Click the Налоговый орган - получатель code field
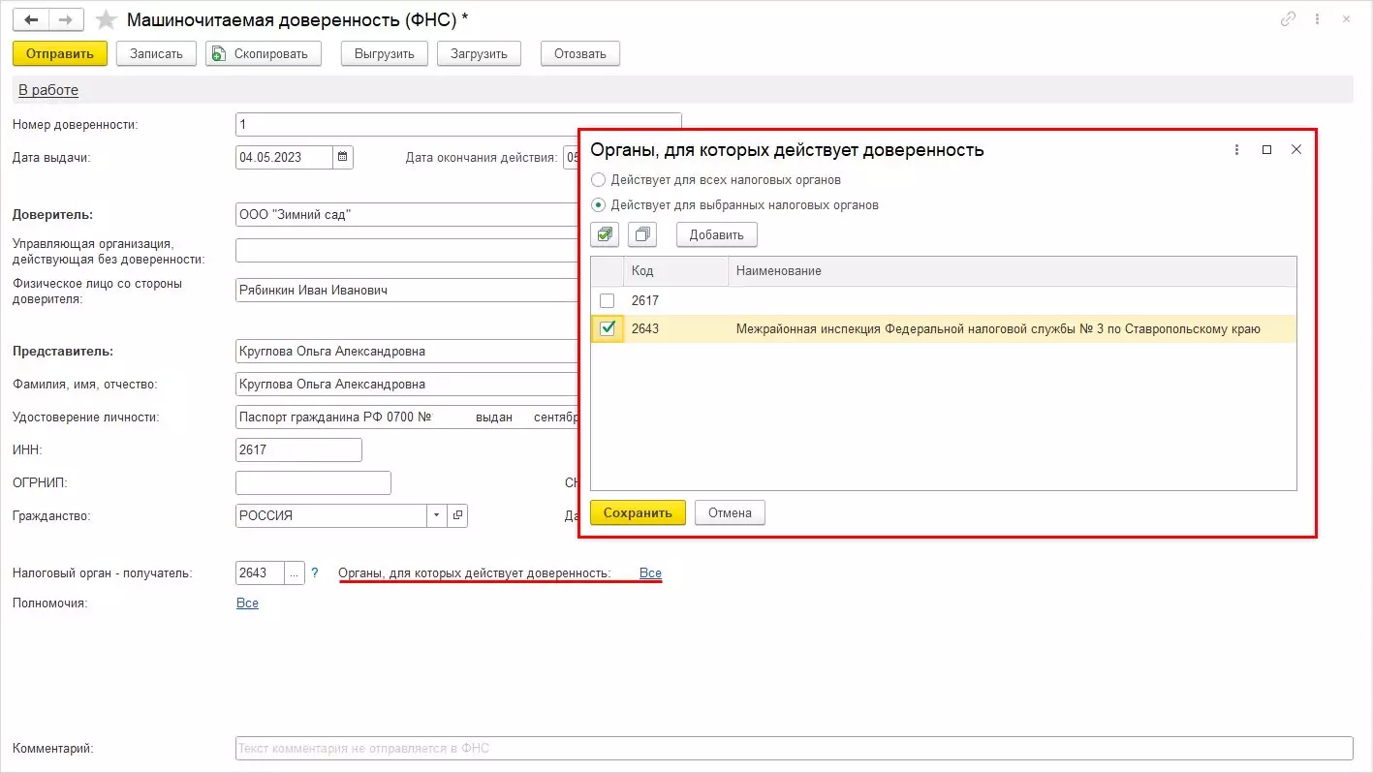The image size is (1373, 773). [x=260, y=572]
